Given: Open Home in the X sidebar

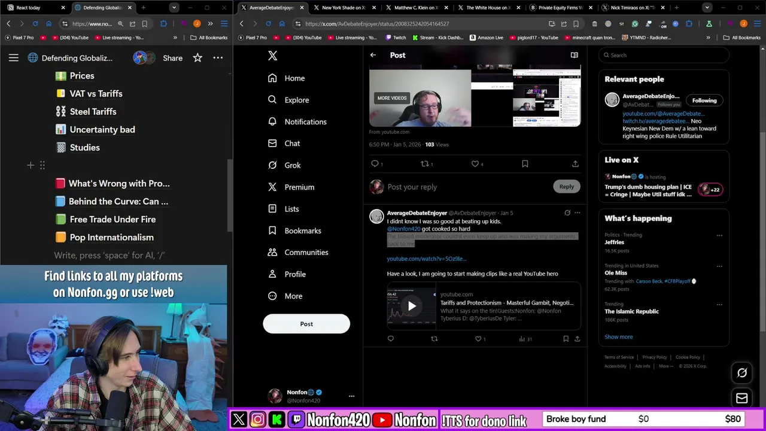Looking at the screenshot, I should [287, 78].
